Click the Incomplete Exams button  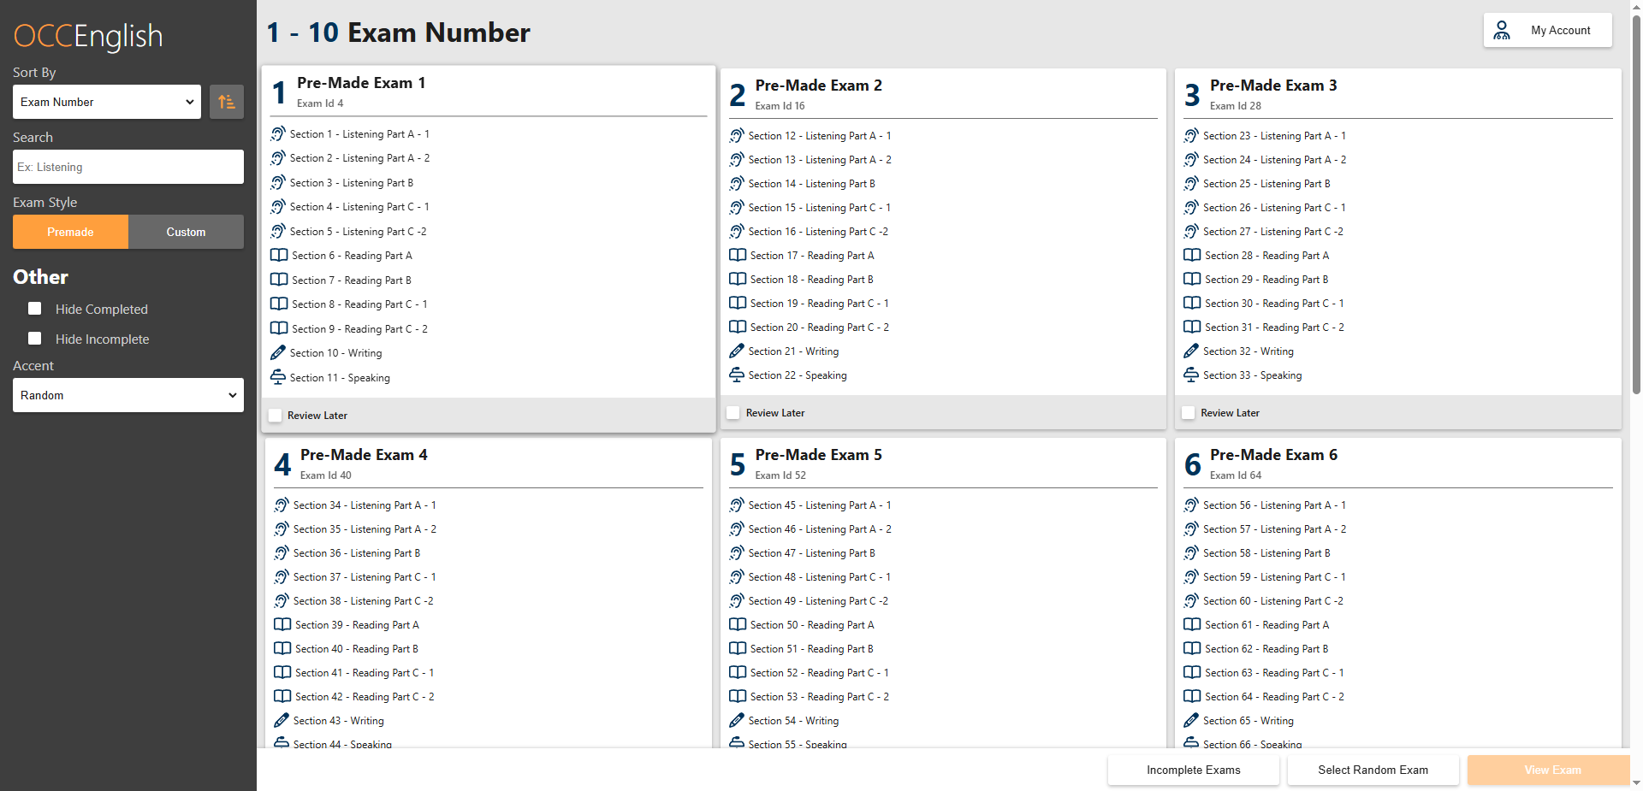pyautogui.click(x=1194, y=770)
